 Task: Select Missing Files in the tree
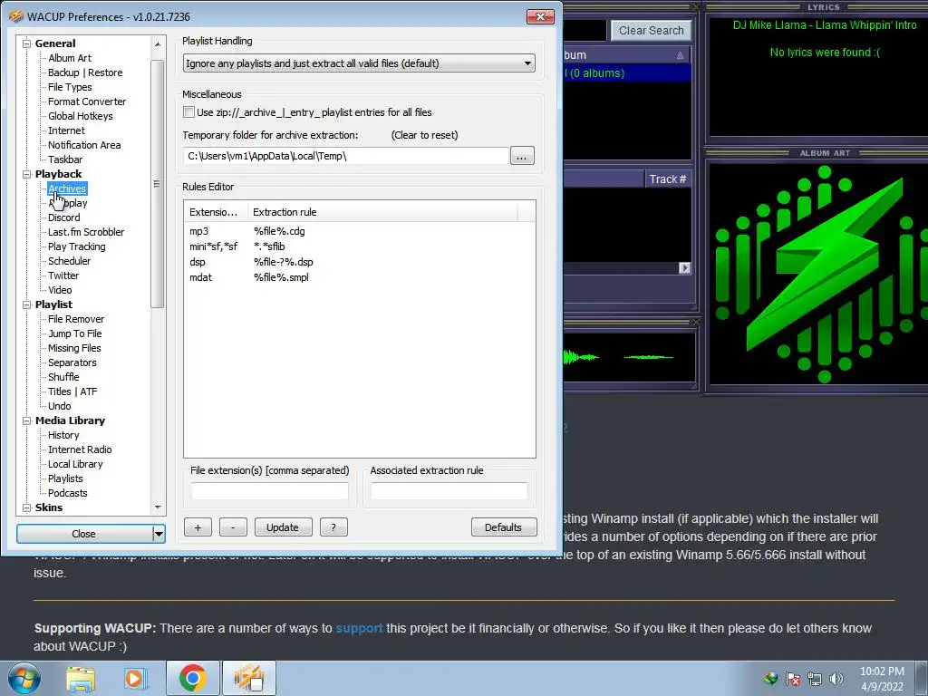click(x=74, y=348)
